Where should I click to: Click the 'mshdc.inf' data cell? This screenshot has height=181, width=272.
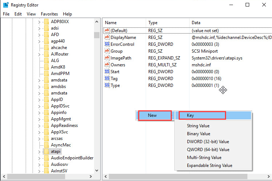201,65
